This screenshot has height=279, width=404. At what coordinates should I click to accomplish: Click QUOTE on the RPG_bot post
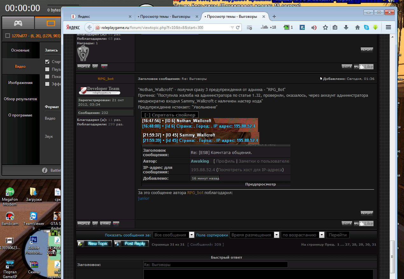347,223
